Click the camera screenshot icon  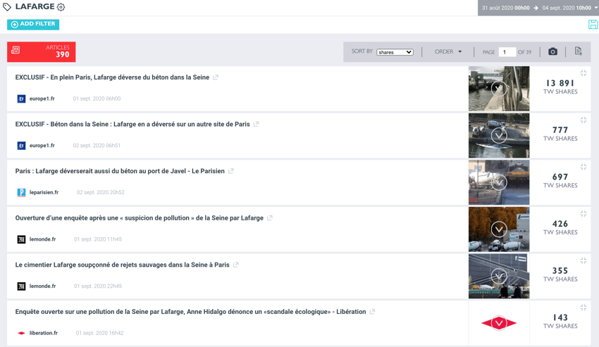552,51
